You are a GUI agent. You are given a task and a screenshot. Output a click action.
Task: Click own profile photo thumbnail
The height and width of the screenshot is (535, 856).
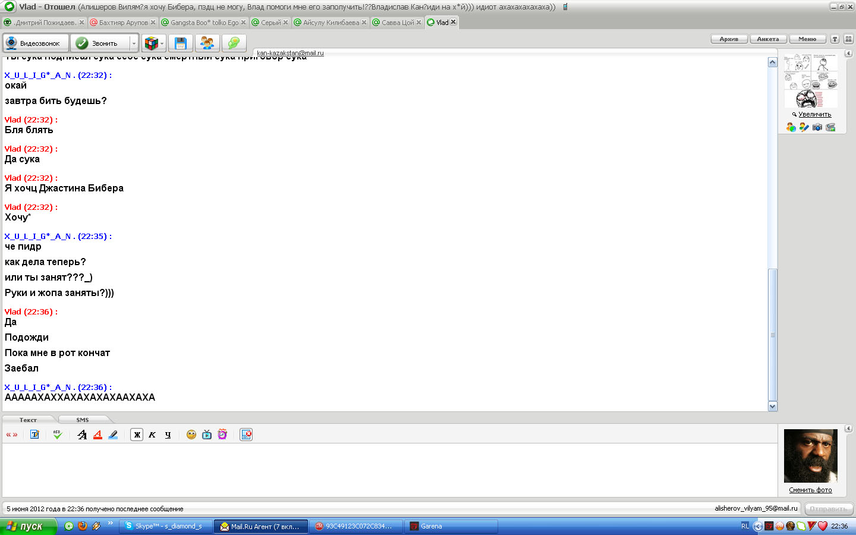[x=810, y=455]
